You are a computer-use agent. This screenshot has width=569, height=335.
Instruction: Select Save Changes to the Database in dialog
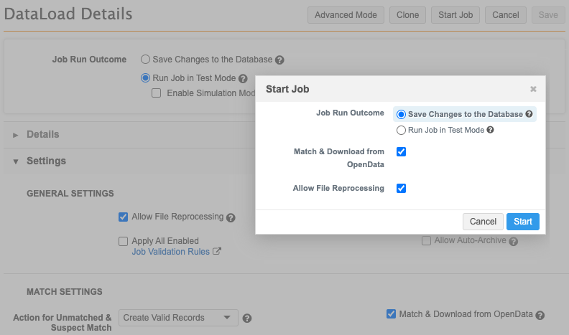pyautogui.click(x=402, y=114)
